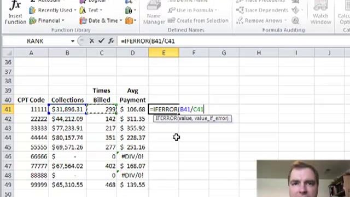Click the IFERROR formula cell E41

164,109
